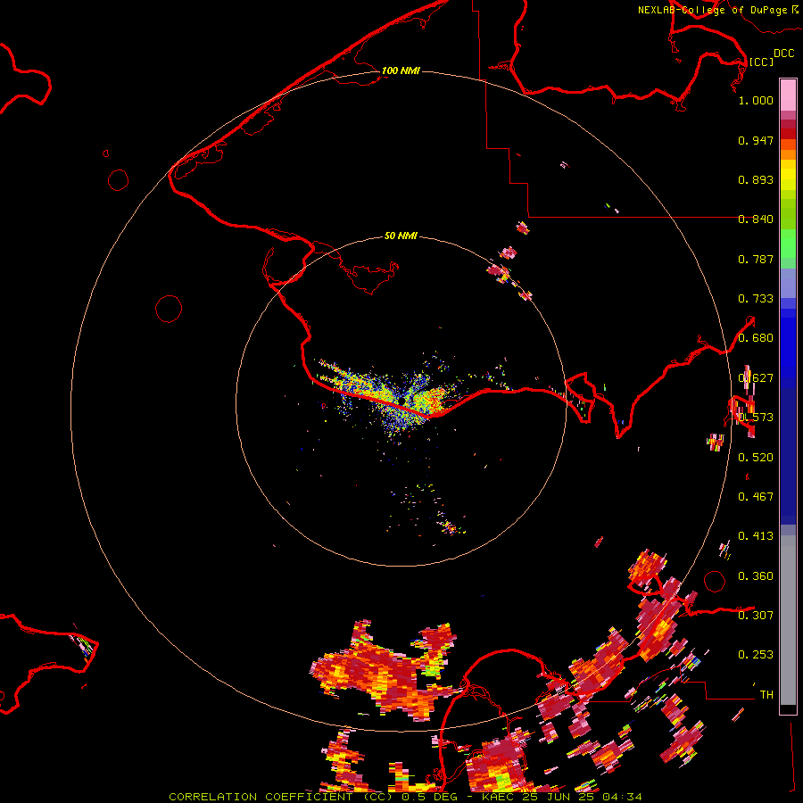The width and height of the screenshot is (803, 803).
Task: Click the DCC product label
Action: coord(784,54)
